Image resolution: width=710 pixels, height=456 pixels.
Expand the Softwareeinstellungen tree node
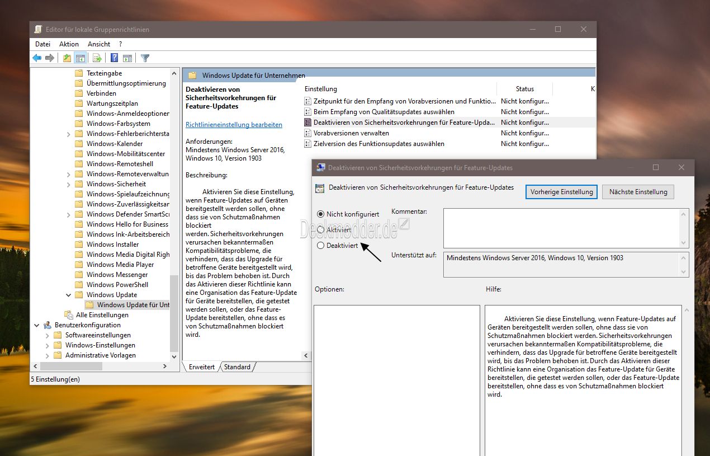(x=48, y=335)
